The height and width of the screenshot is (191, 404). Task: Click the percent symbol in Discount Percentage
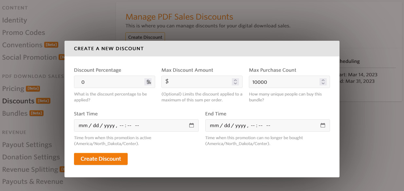[149, 82]
